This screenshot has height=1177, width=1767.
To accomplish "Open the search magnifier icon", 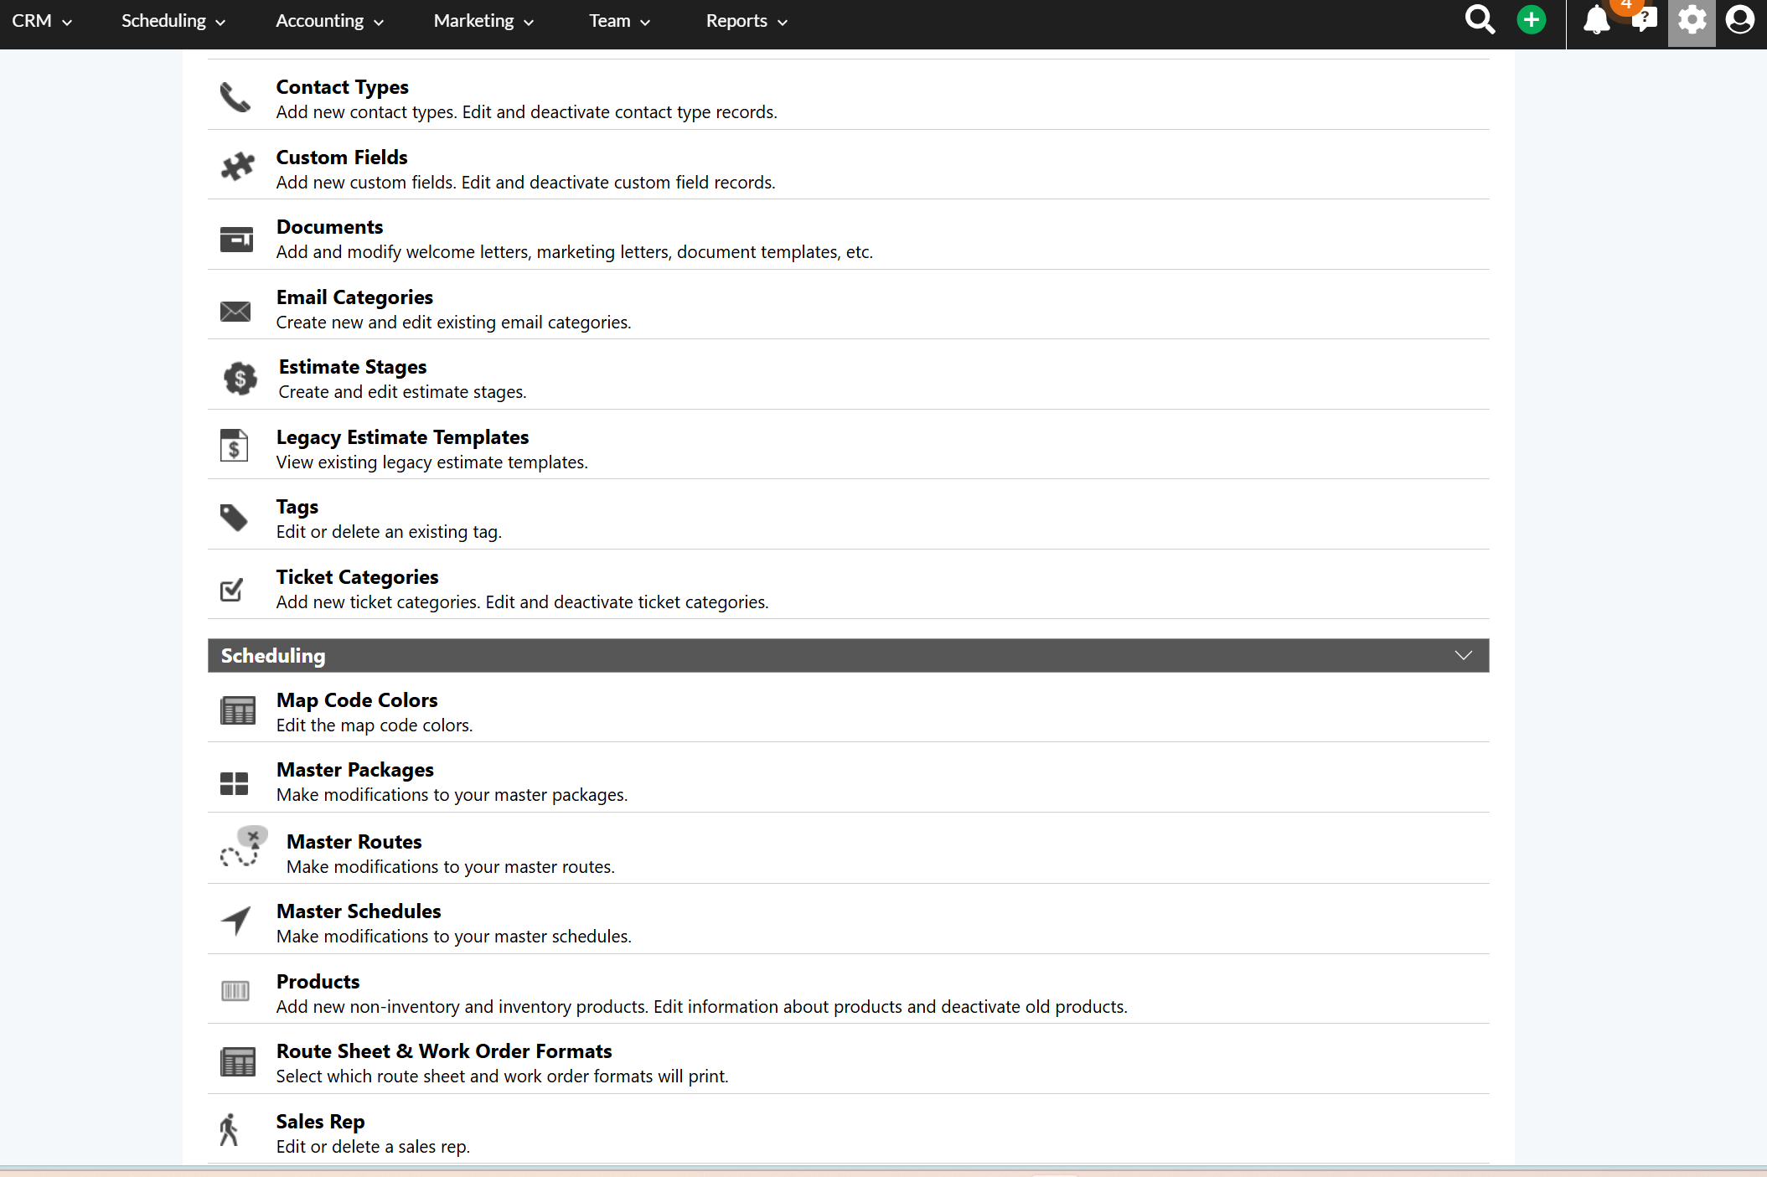I will click(x=1480, y=20).
